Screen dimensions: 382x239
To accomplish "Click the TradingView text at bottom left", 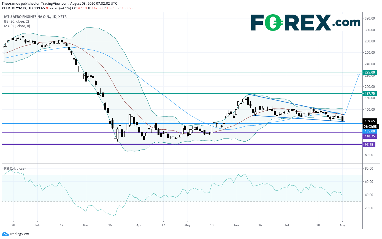I will pyautogui.click(x=19, y=234).
